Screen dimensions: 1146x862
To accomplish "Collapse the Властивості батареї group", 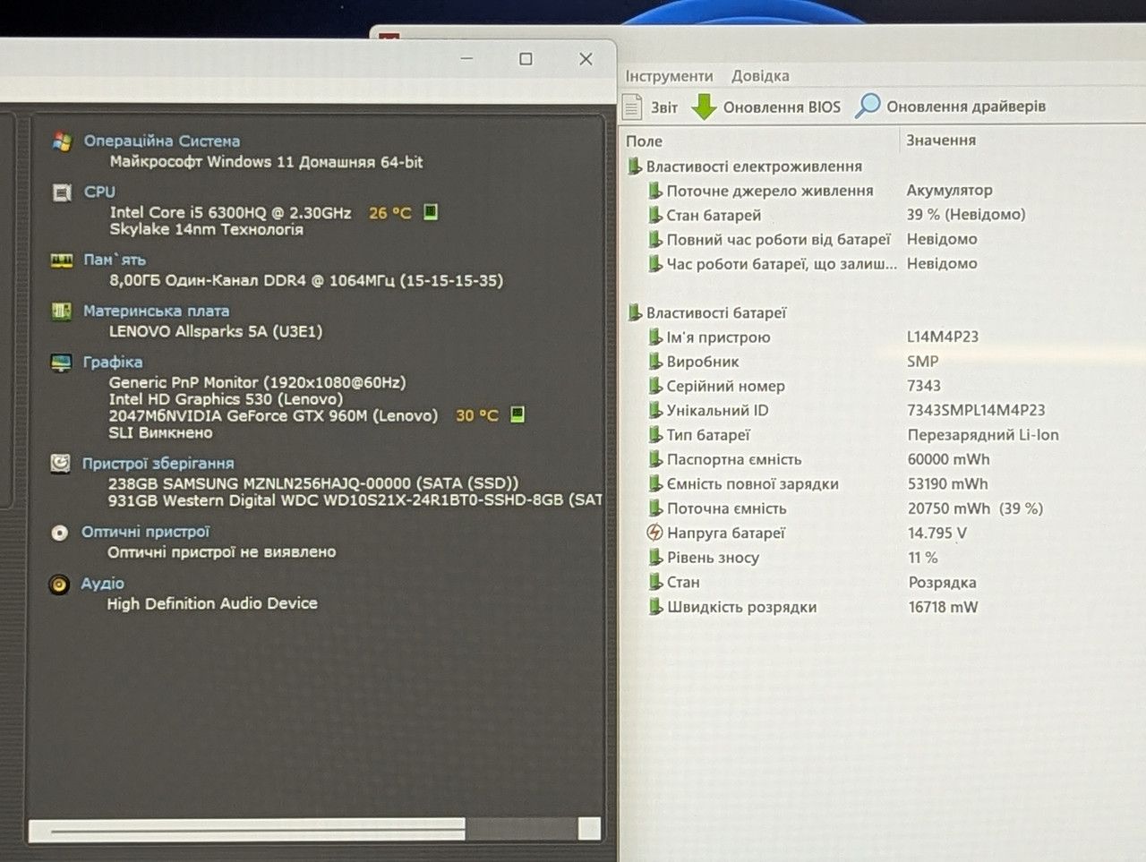I will coord(635,312).
